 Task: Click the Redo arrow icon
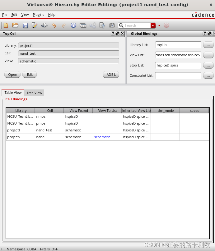[x=64, y=25]
